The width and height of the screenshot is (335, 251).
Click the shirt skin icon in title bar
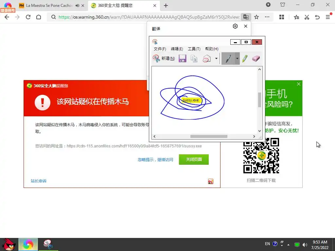[283, 5]
